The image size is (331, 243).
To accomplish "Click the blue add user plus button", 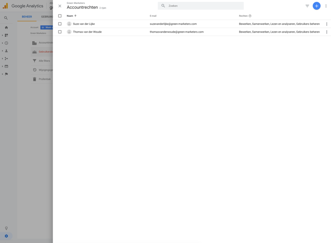I will click(316, 6).
